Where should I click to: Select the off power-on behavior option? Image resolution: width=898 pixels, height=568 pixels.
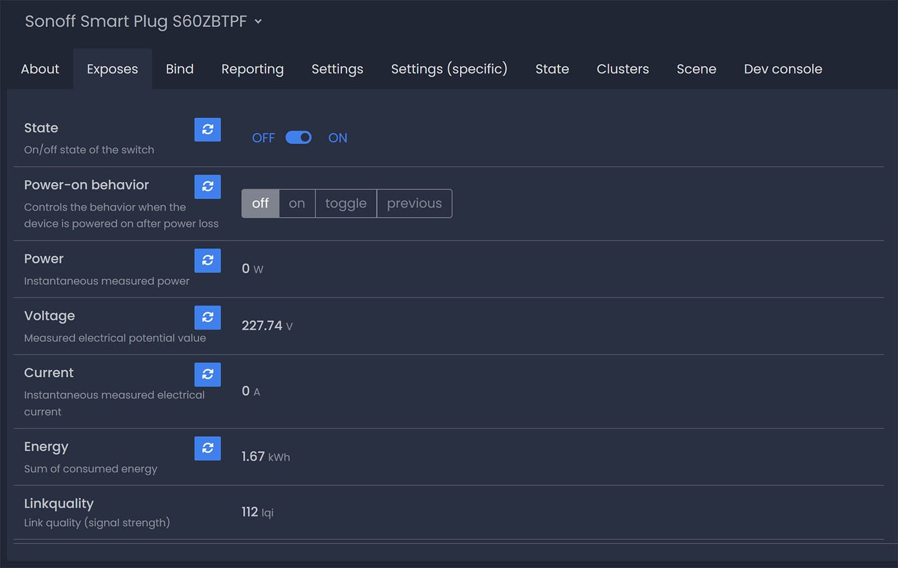tap(260, 204)
